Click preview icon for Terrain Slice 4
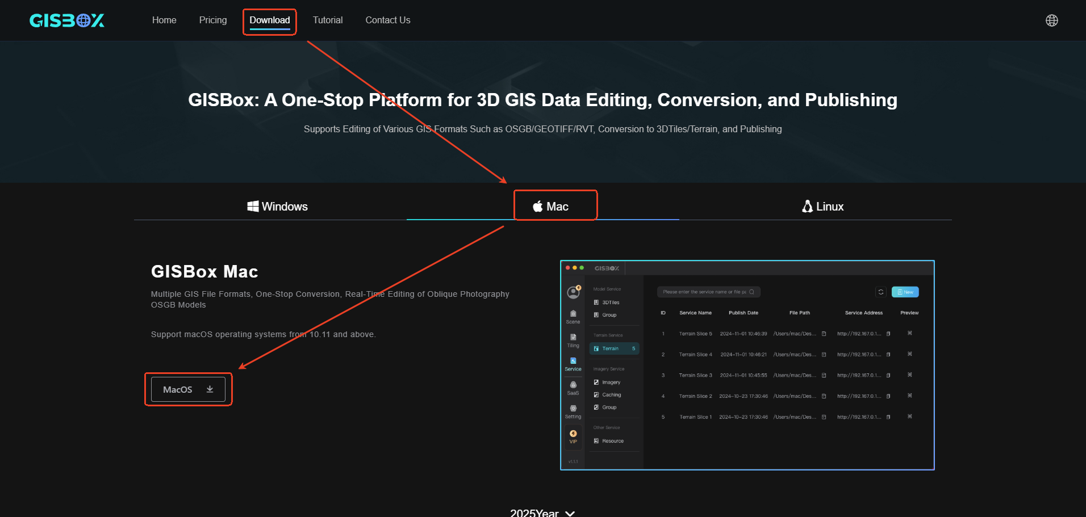 909,354
